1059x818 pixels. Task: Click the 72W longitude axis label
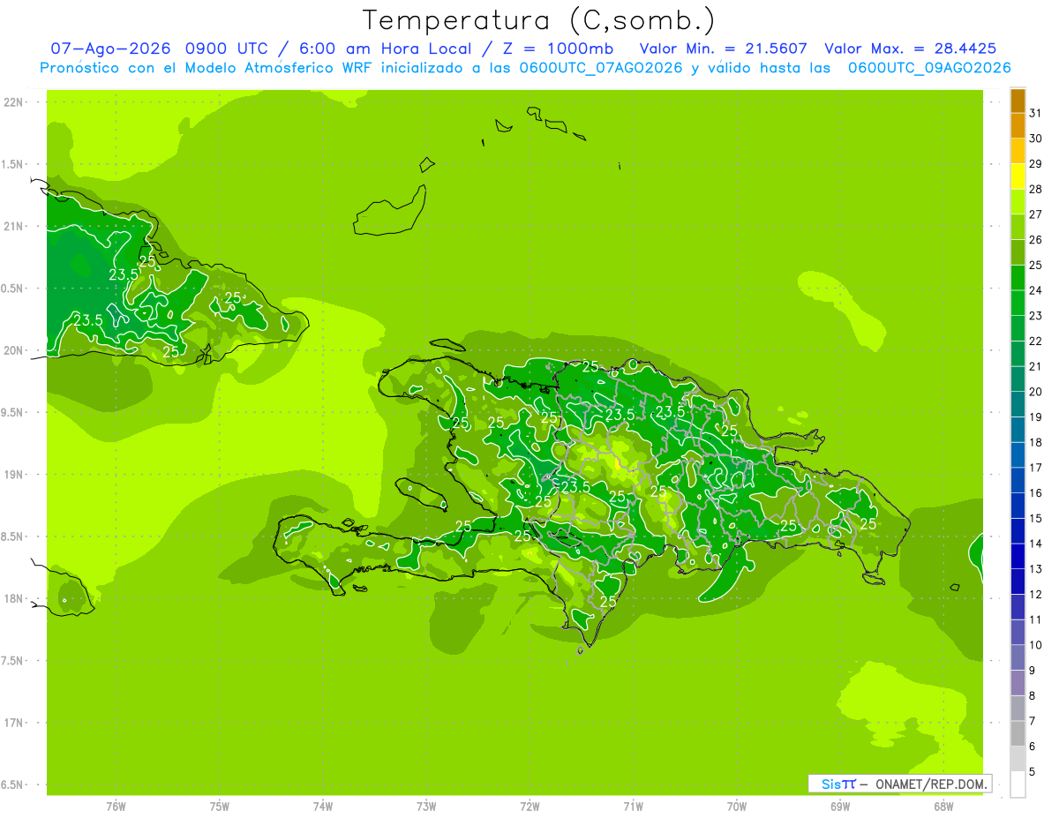(x=529, y=806)
